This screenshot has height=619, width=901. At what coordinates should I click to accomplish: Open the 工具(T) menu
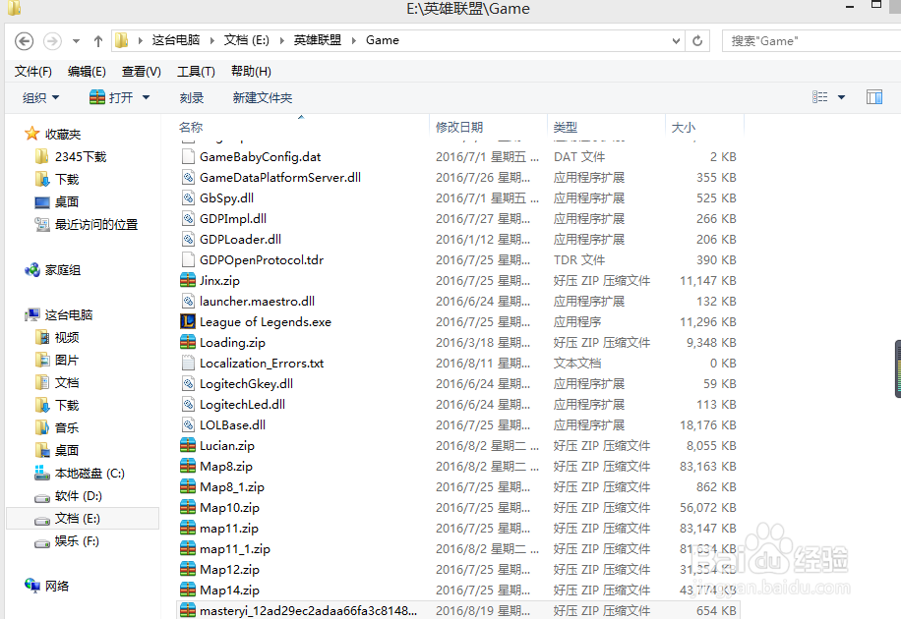[196, 71]
